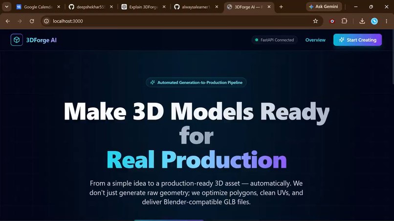Minimize the Chrome window
The width and height of the screenshot is (394, 221).
click(355, 7)
